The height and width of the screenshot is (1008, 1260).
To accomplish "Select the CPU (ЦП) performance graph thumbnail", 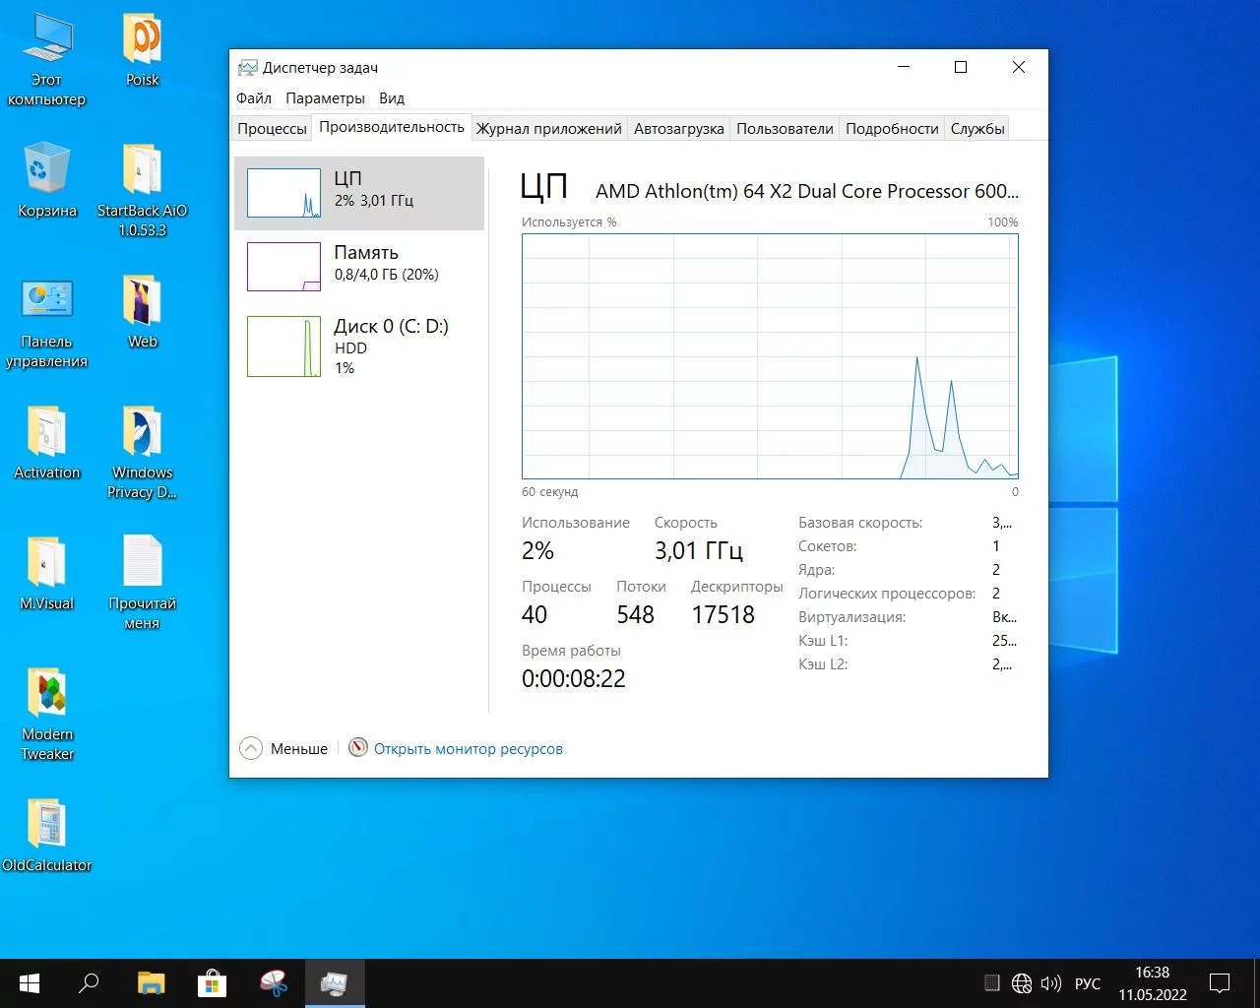I will pos(283,193).
